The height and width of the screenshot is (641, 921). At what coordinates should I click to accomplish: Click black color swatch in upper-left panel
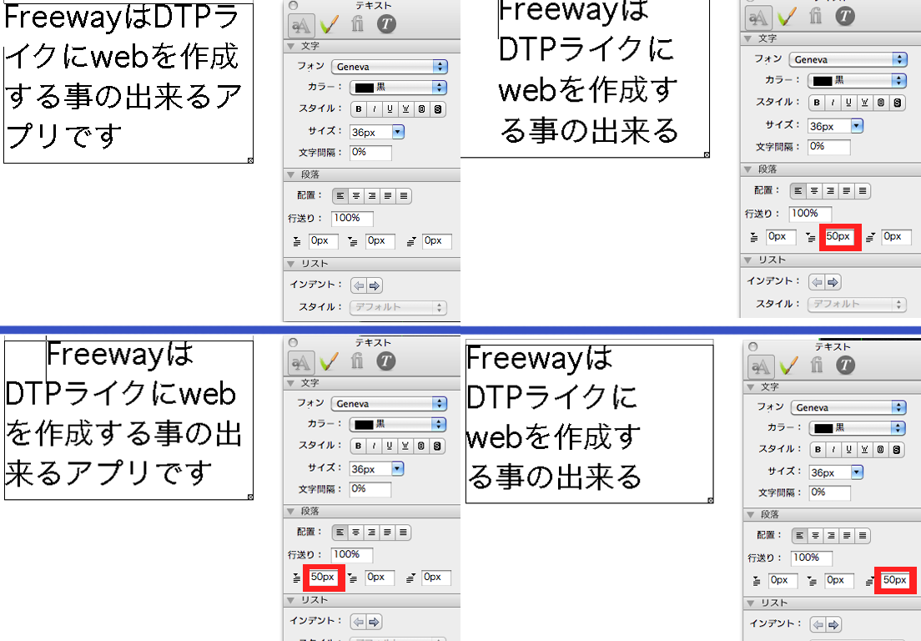coord(365,88)
